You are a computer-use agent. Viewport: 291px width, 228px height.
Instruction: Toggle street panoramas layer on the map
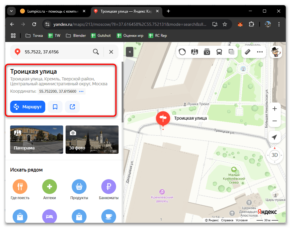[195, 52]
